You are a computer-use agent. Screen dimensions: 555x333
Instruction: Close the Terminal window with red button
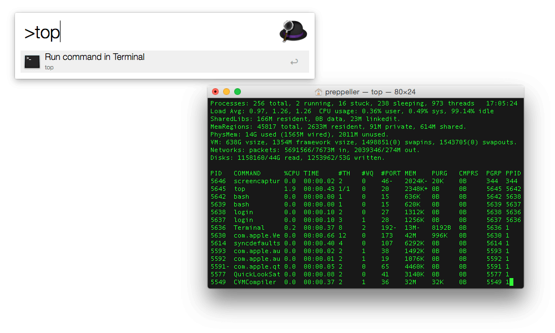pos(215,92)
